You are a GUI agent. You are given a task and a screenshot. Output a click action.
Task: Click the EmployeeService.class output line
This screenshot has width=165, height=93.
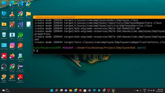click(x=93, y=26)
